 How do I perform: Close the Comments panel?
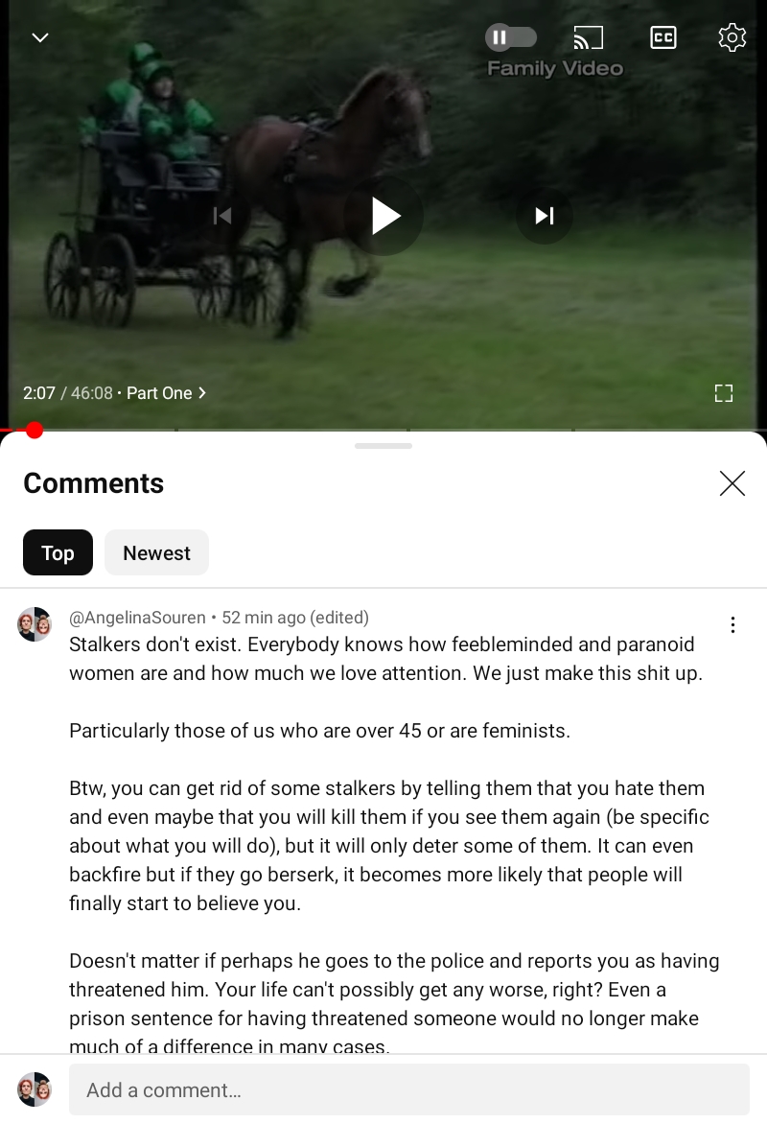click(732, 483)
